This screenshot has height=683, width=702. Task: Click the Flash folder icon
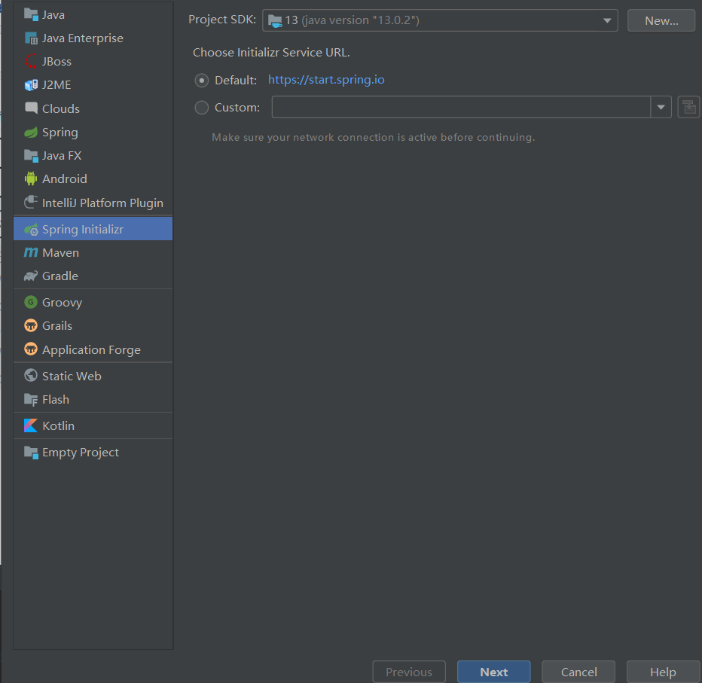31,399
